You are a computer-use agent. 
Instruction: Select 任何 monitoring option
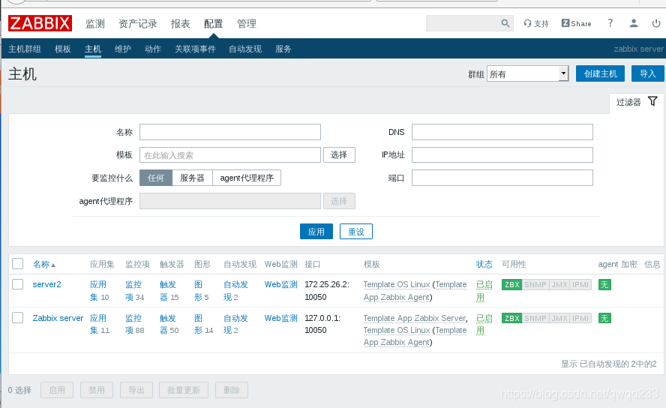tap(156, 178)
